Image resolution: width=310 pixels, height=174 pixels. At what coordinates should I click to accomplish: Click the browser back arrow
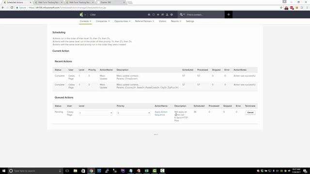click(x=3, y=8)
